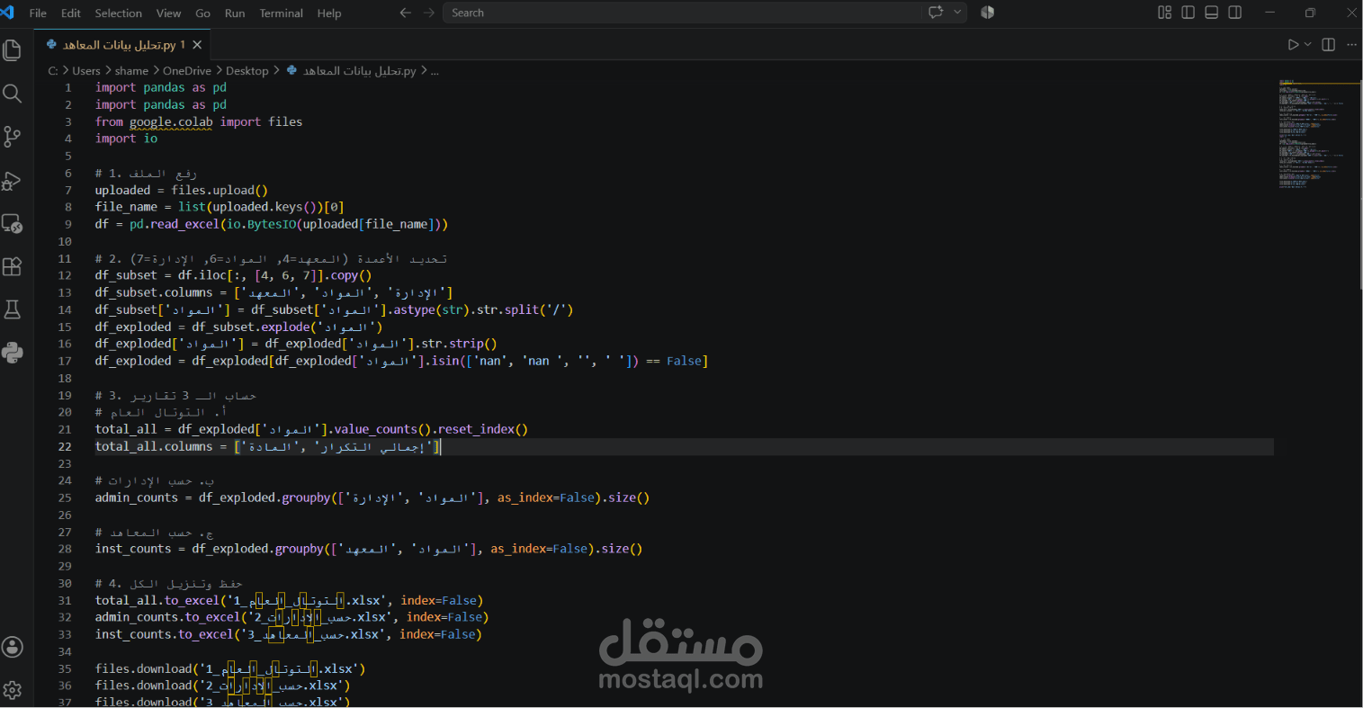Click the round icon beside the search bar

(987, 13)
